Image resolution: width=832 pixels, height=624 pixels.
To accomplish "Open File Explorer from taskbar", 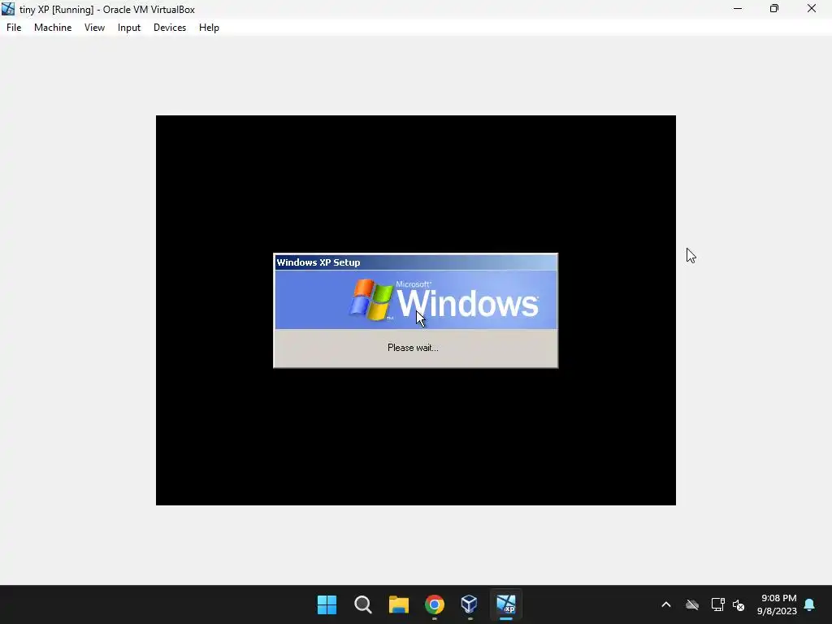I will [398, 604].
